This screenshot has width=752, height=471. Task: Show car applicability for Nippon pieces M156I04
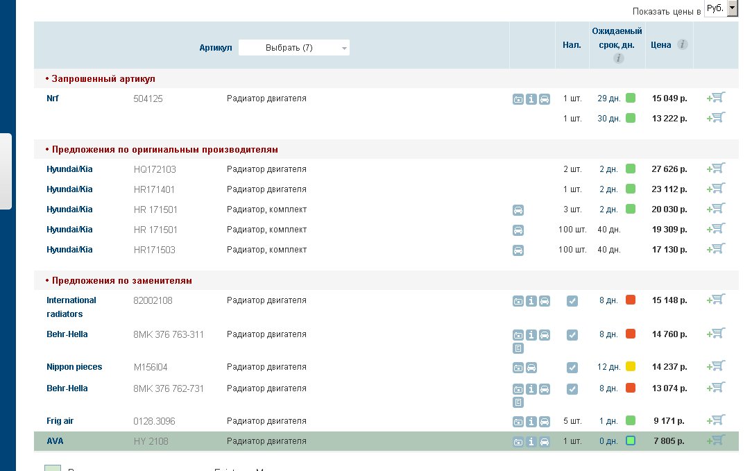(531, 368)
